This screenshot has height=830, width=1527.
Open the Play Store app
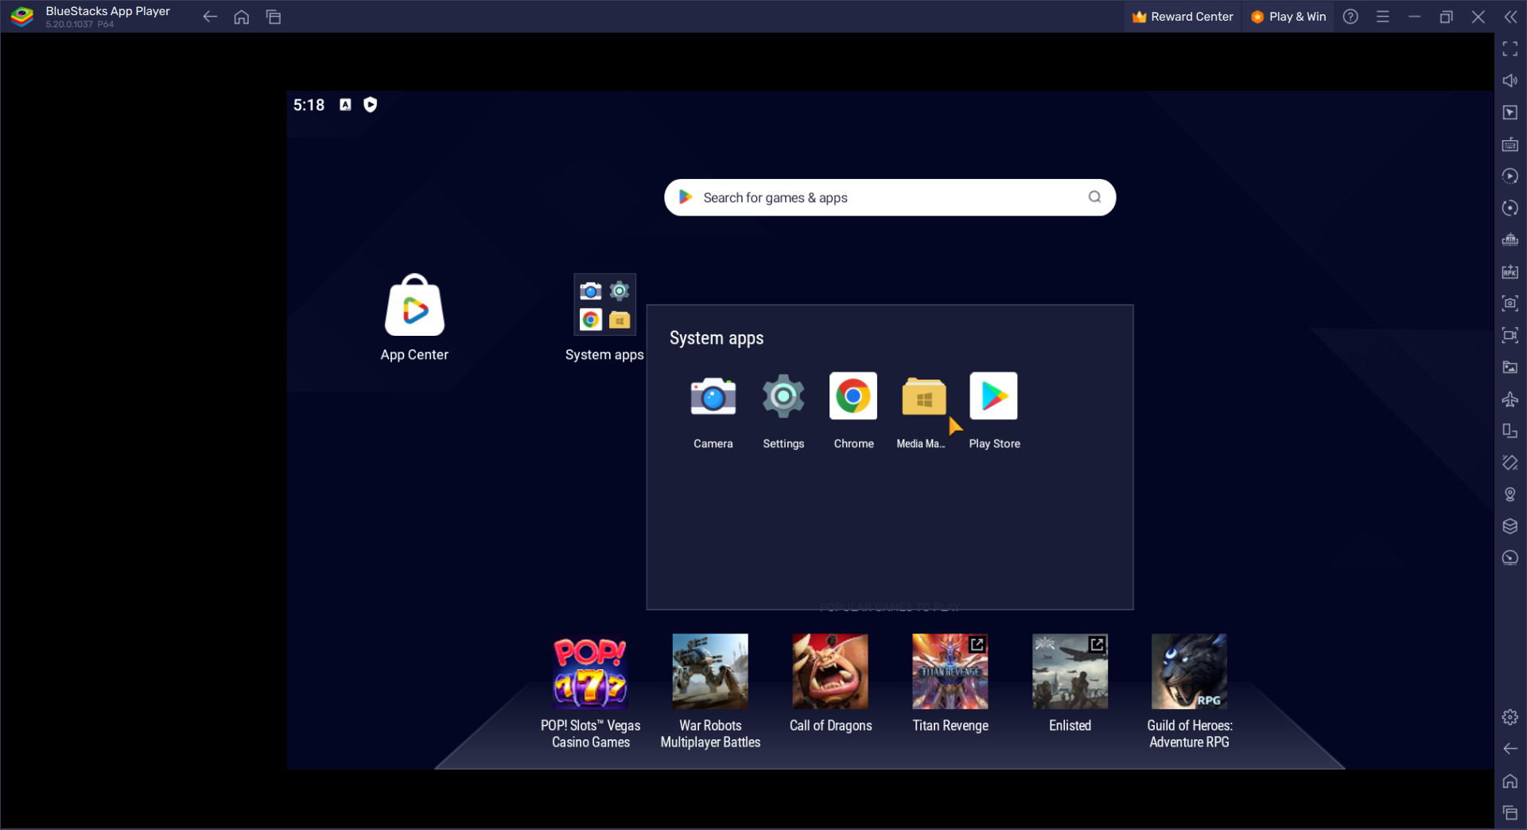[x=993, y=396]
